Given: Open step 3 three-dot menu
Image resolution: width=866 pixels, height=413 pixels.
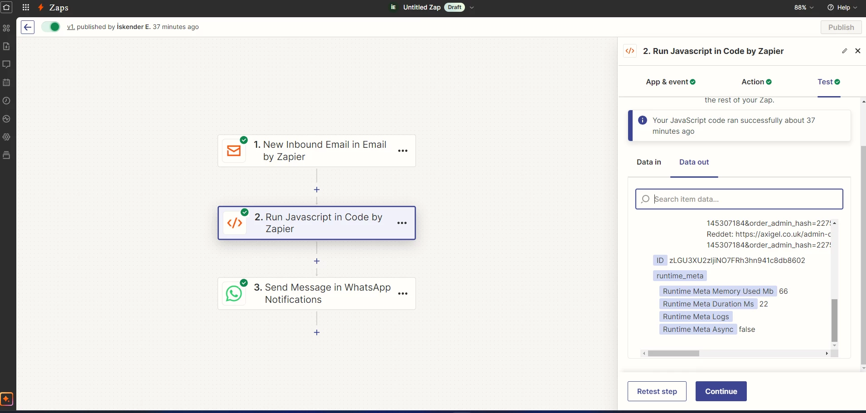Looking at the screenshot, I should click(x=402, y=293).
